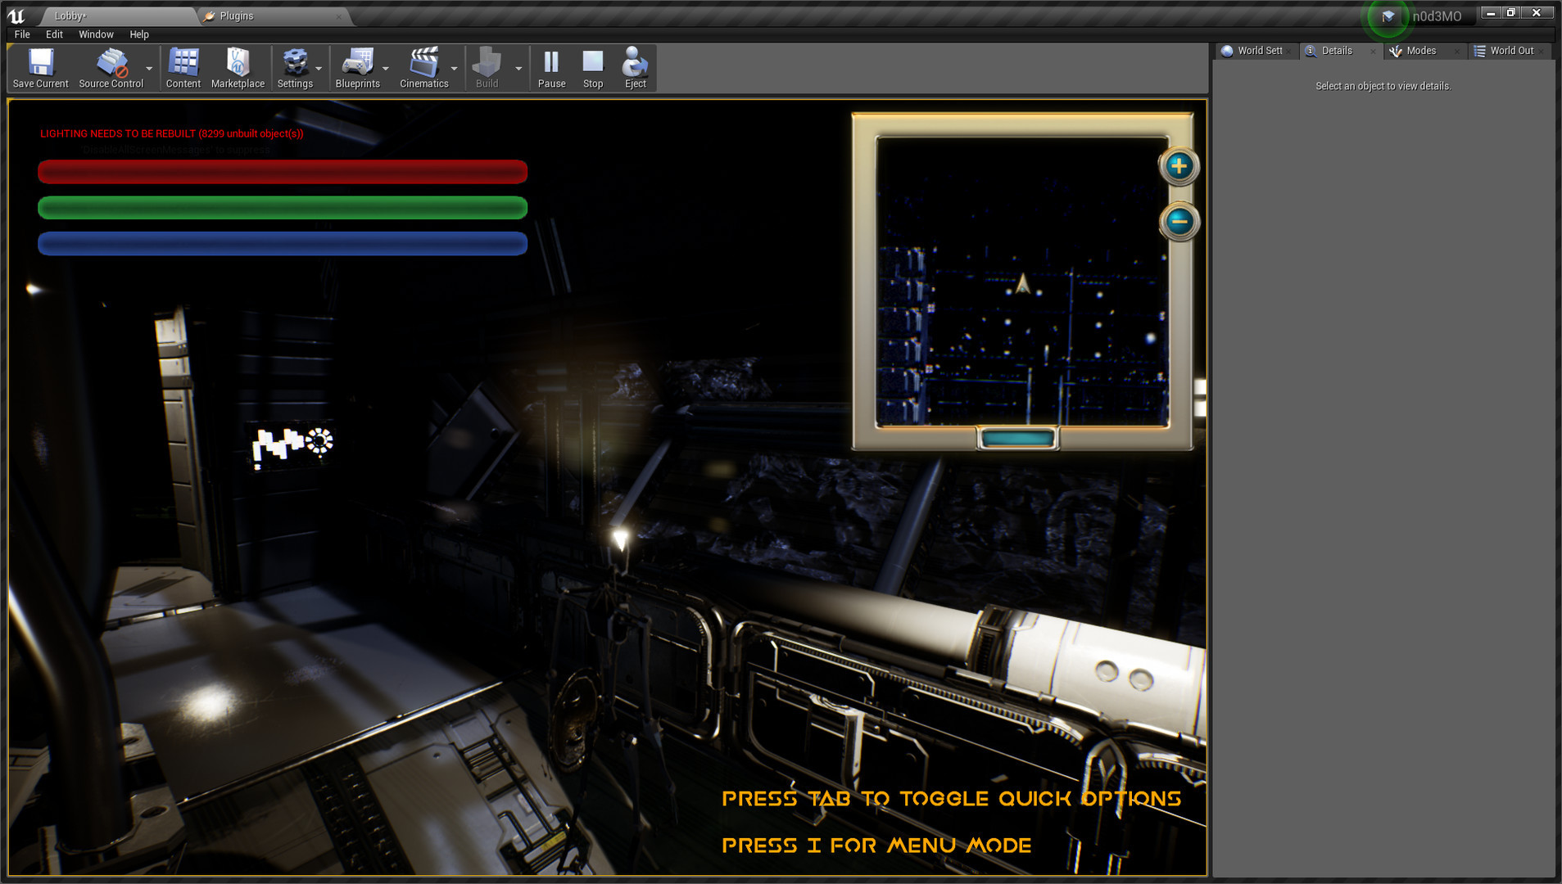Open the Content browser icon

tap(183, 68)
